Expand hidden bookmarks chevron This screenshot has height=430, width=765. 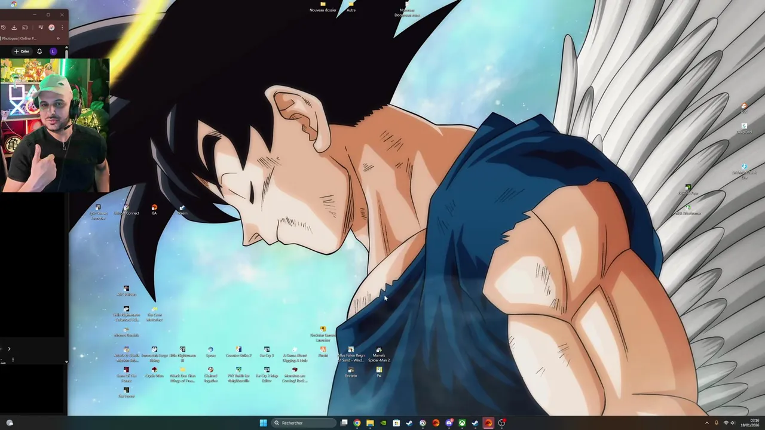[58, 38]
